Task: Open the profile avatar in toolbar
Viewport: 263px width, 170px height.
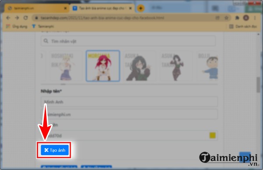Action: (246, 18)
